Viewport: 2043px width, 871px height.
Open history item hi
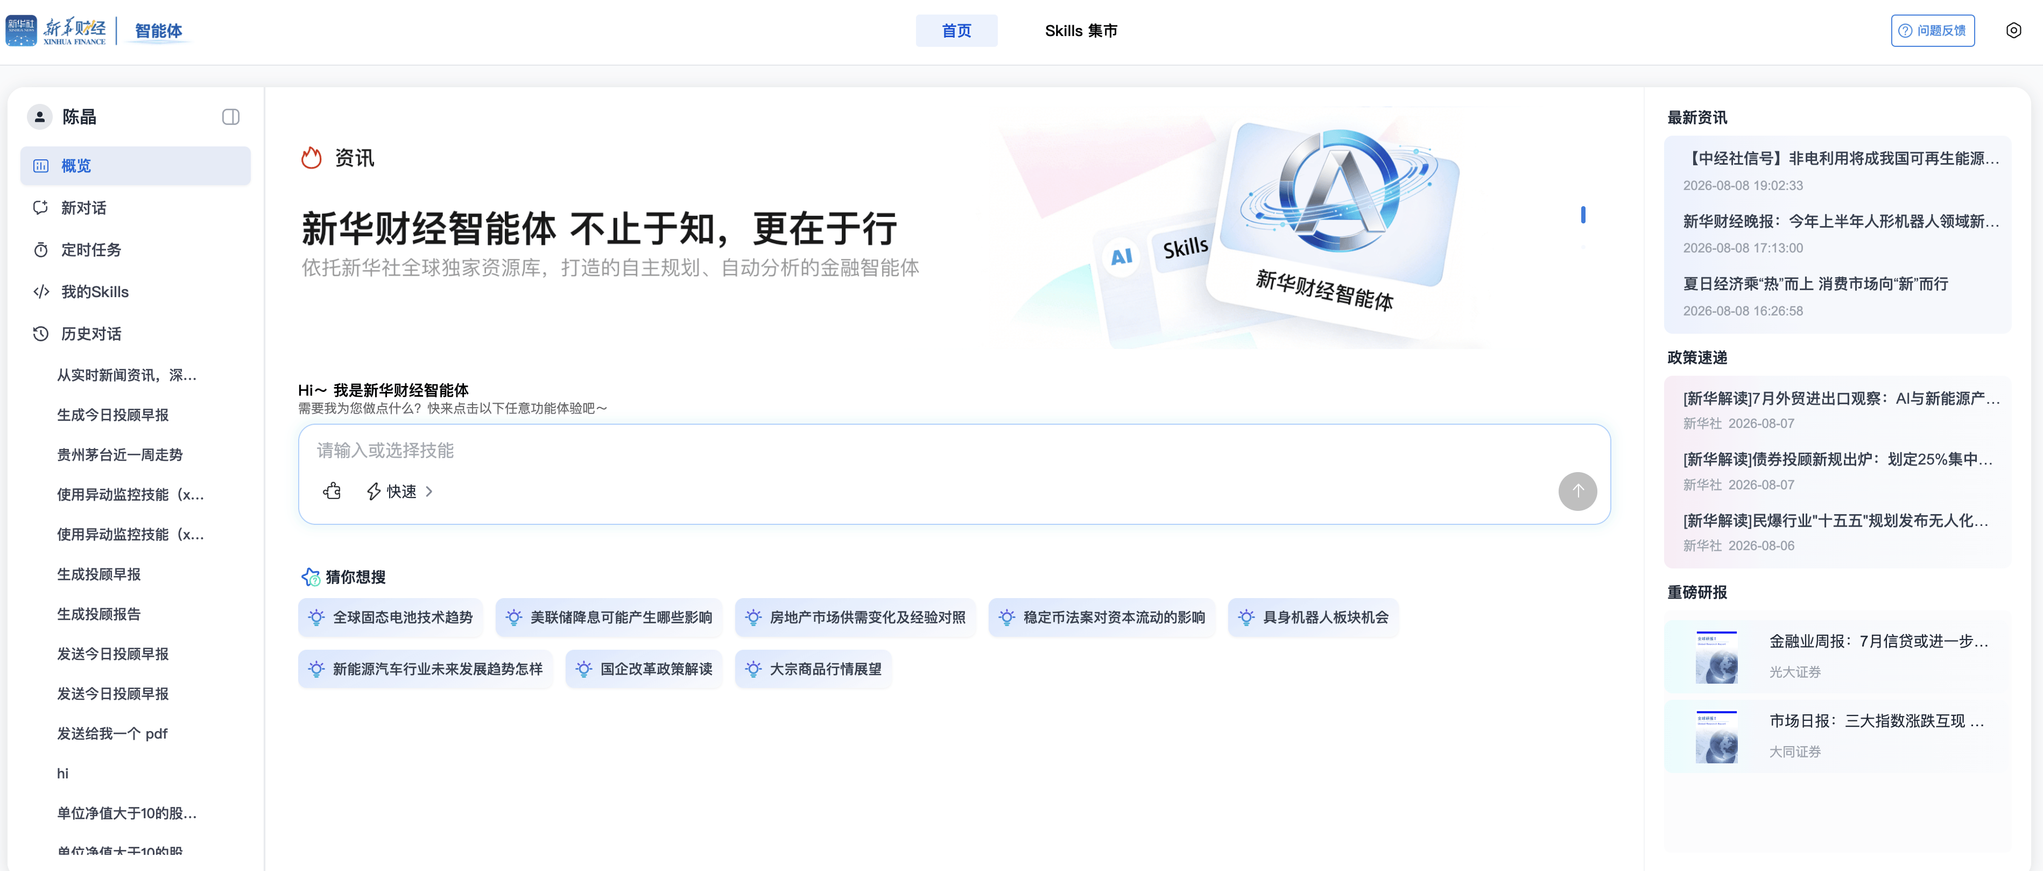click(x=62, y=774)
